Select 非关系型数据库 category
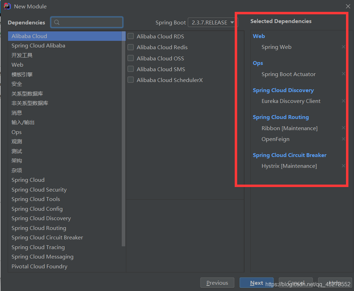Screen dimensions: 354x291 [65, 103]
